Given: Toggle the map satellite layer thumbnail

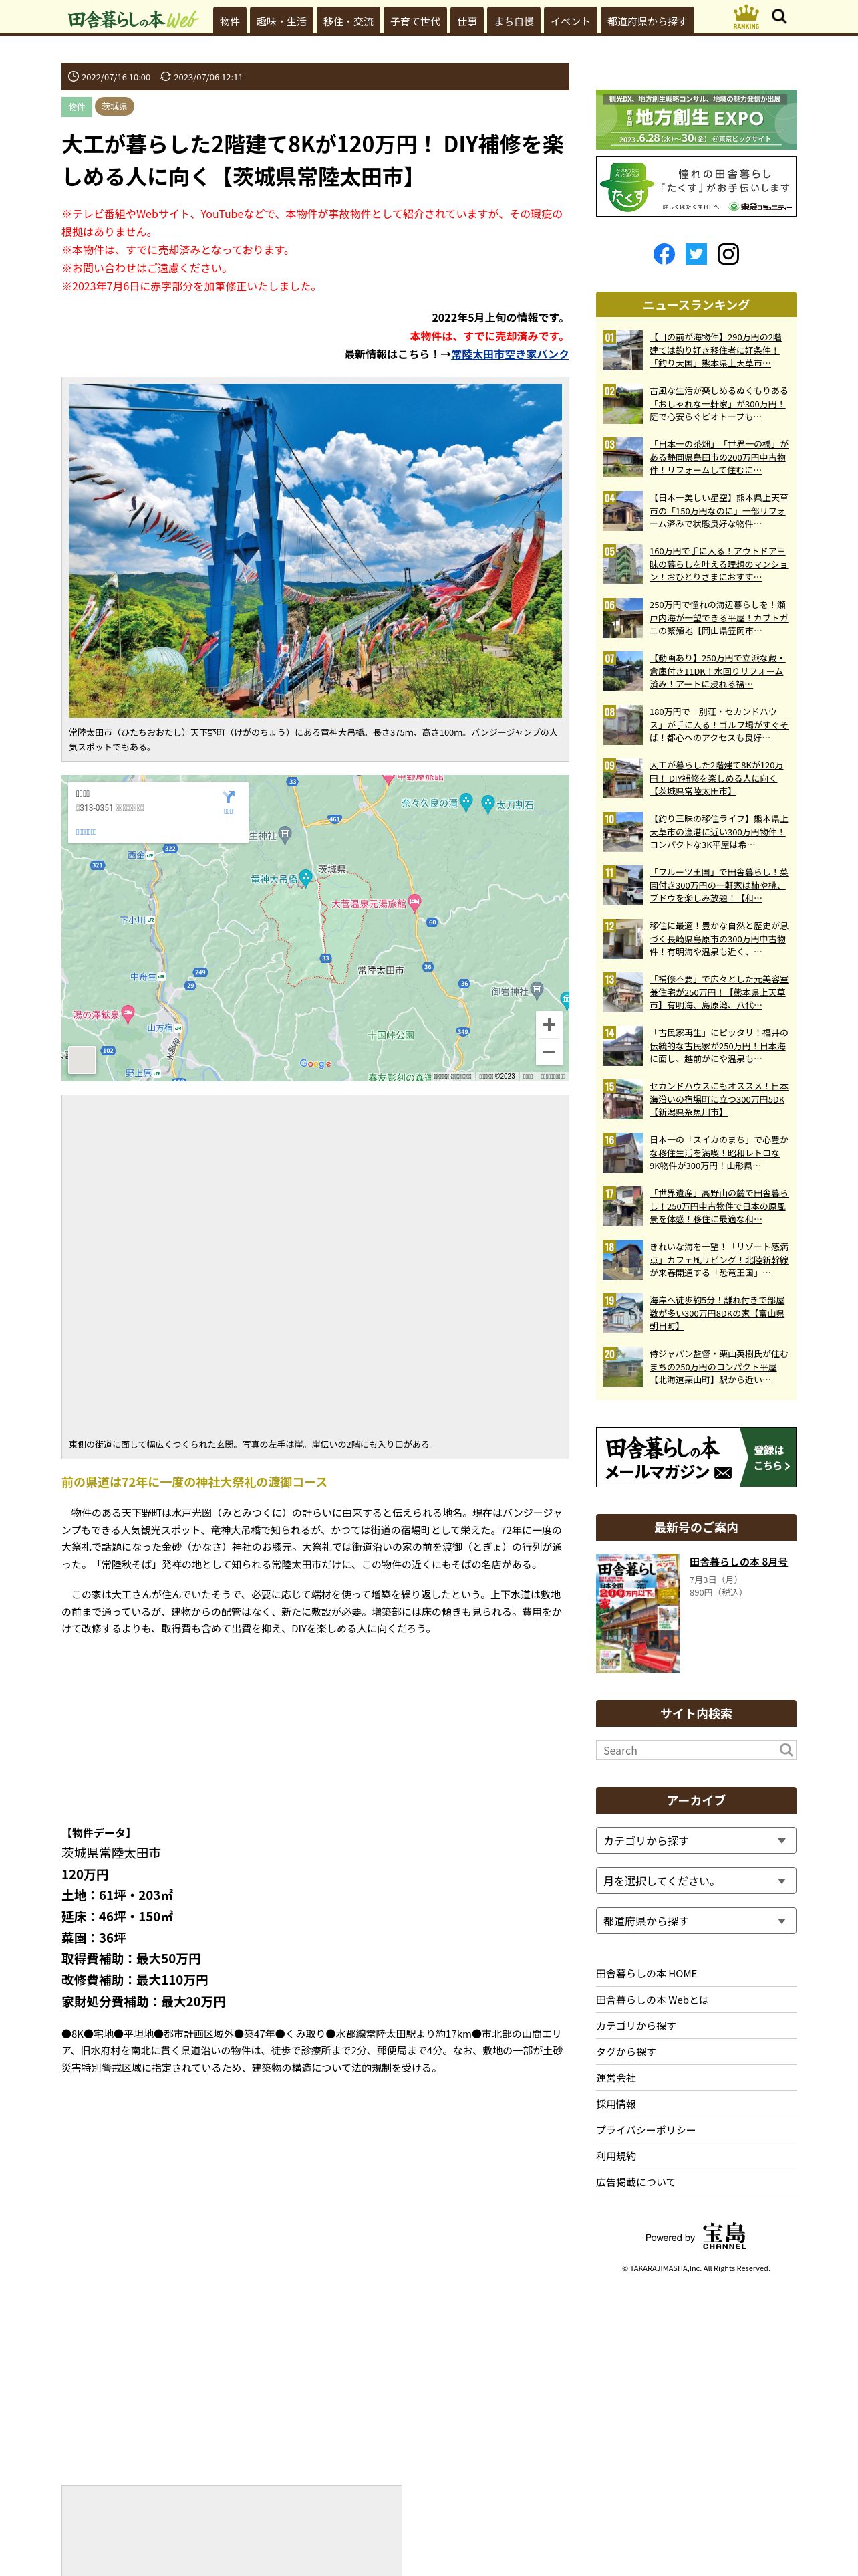Looking at the screenshot, I should [82, 1059].
